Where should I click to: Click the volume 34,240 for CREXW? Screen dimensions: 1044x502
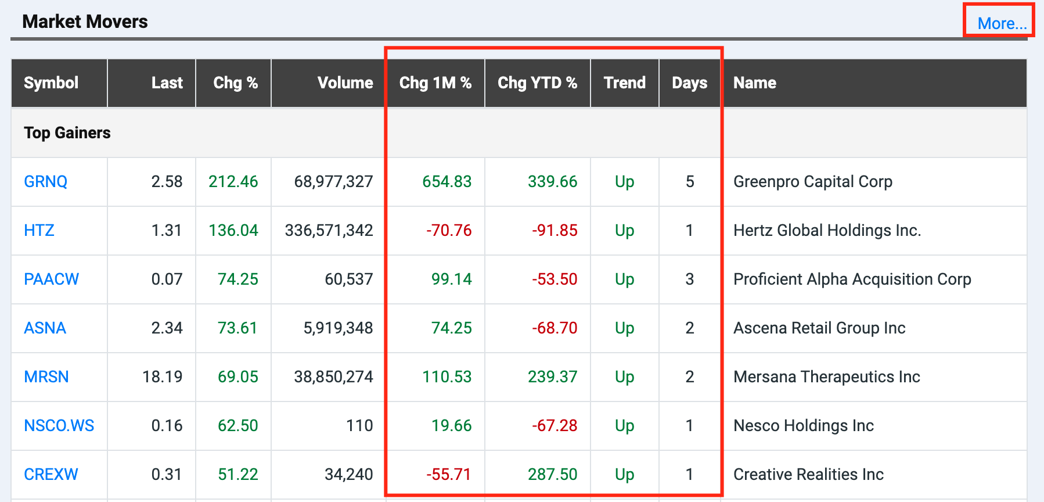tap(349, 475)
